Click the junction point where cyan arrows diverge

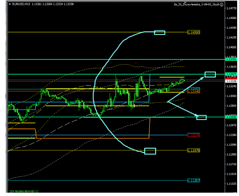pos(168,101)
